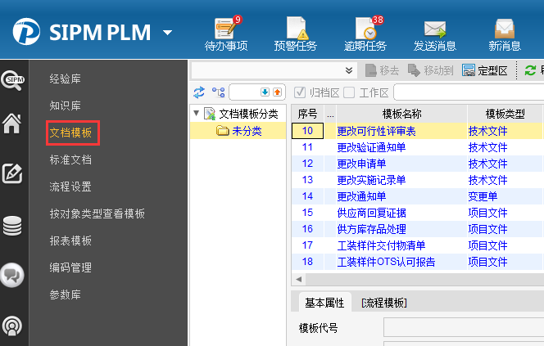Open the chat bubbles sidebar icon
The height and width of the screenshot is (346, 544).
pos(12,276)
